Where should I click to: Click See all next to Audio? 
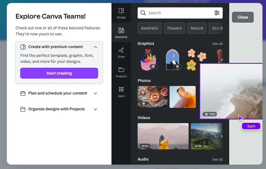pos(217,159)
